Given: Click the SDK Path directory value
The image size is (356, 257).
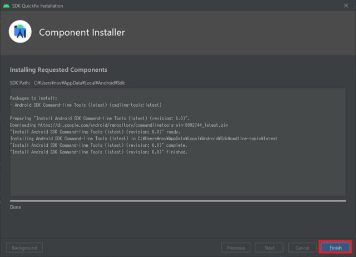Looking at the screenshot, I should point(80,83).
